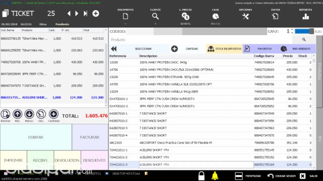This screenshot has height=181, width=323.
Task: Go to the next ticket arrow
Action: (77, 14)
